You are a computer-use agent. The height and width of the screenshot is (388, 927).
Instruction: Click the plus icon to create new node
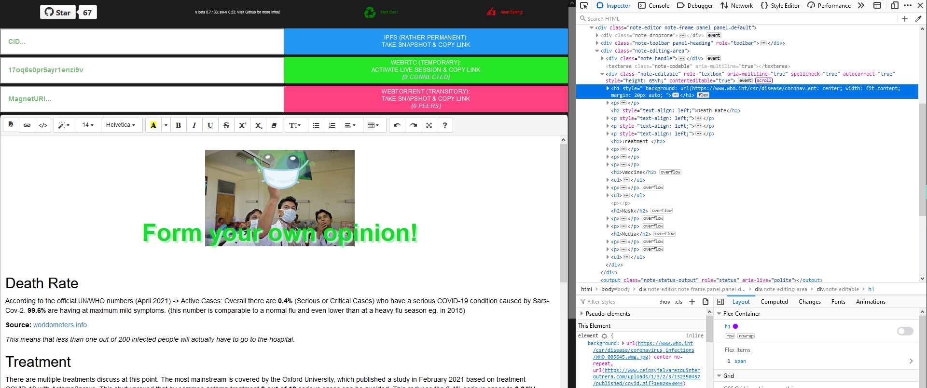point(905,19)
